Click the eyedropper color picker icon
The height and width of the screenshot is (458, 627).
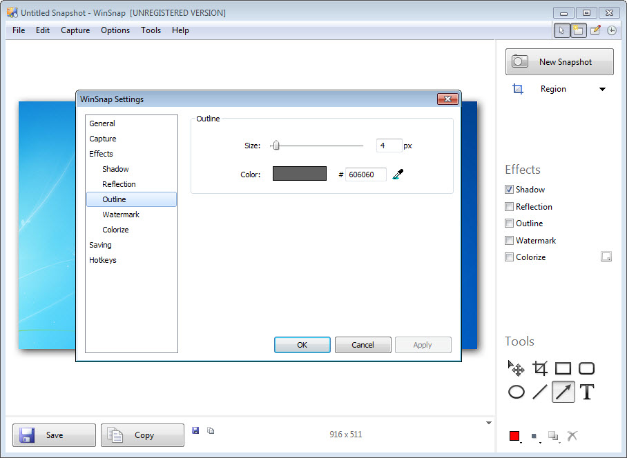coord(398,174)
